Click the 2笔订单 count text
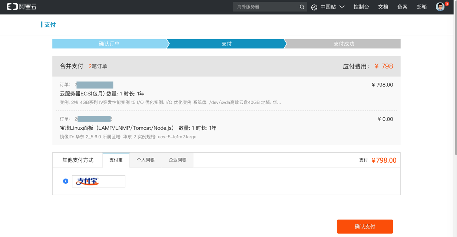Viewport: 457px width, 237px height. pyautogui.click(x=98, y=66)
